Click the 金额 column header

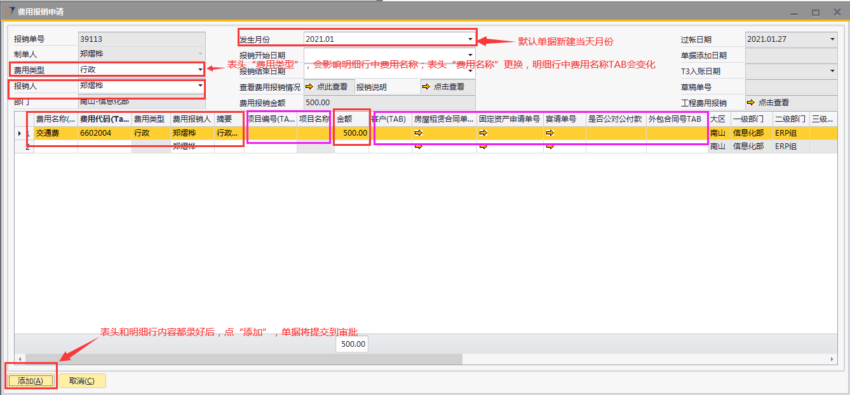coord(351,119)
